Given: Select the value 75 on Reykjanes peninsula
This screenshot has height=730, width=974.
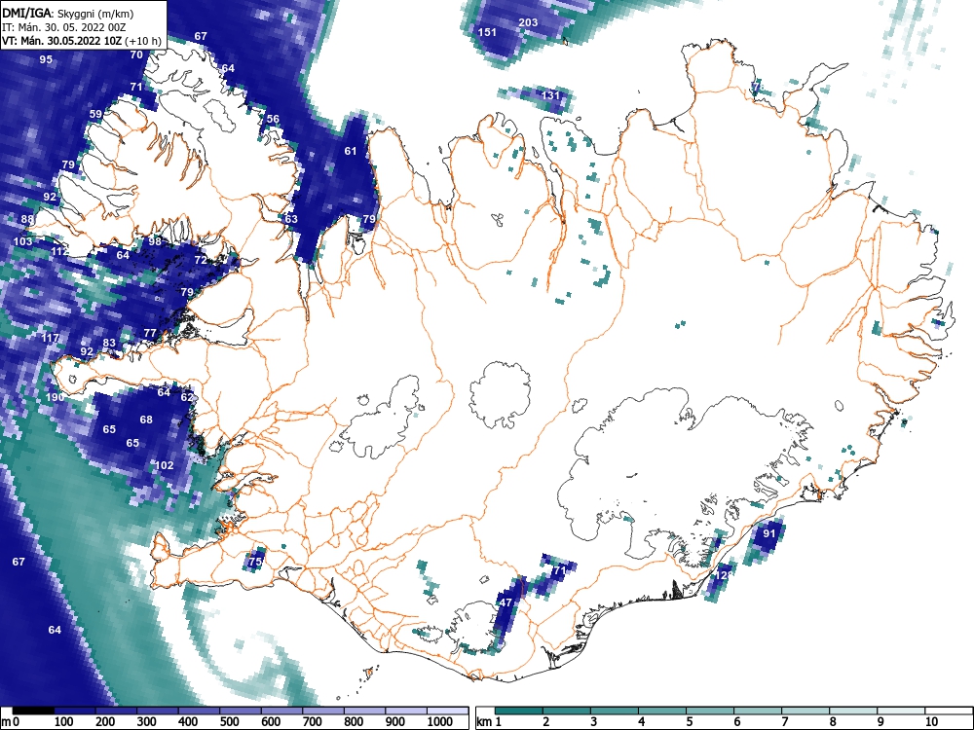Looking at the screenshot, I should (254, 562).
